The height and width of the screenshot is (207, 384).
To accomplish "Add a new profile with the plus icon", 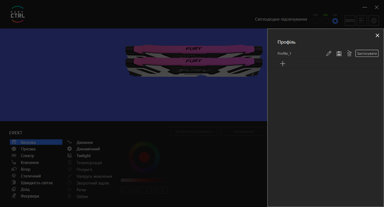I will coord(283,64).
